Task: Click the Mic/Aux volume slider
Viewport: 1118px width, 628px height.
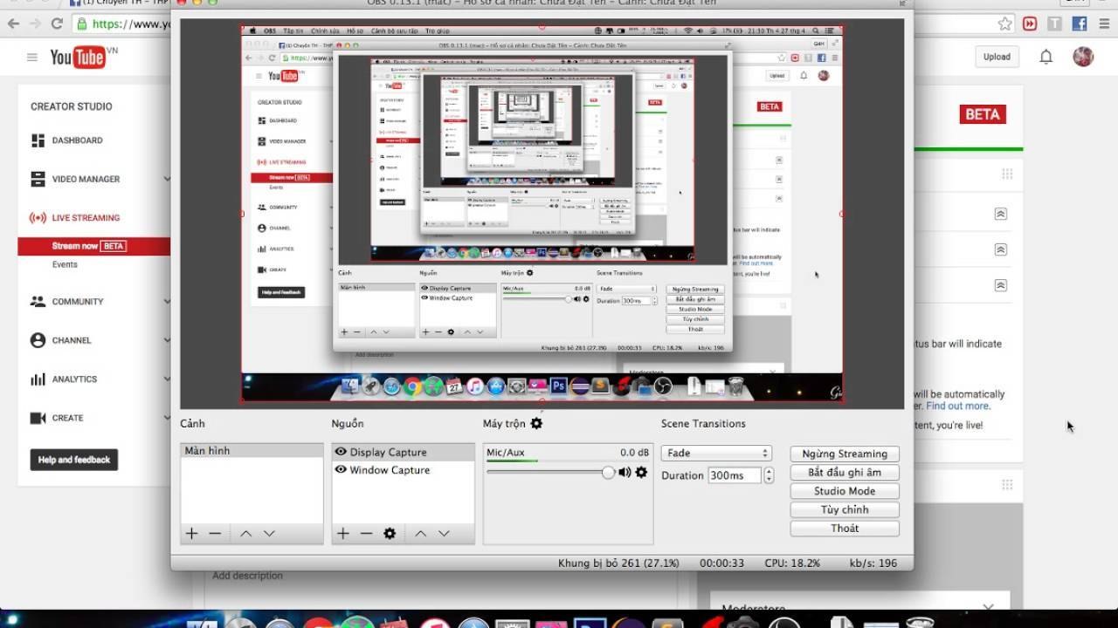Action: click(550, 472)
